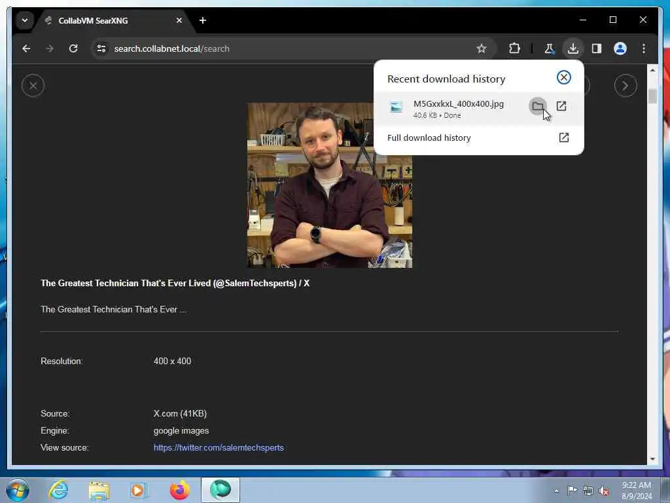Screen dimensions: 670x503
Task: Click the Downloads toolbar icon
Action: [x=573, y=48]
